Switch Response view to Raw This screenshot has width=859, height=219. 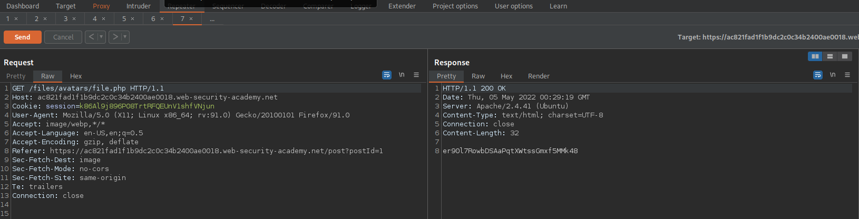click(x=478, y=76)
